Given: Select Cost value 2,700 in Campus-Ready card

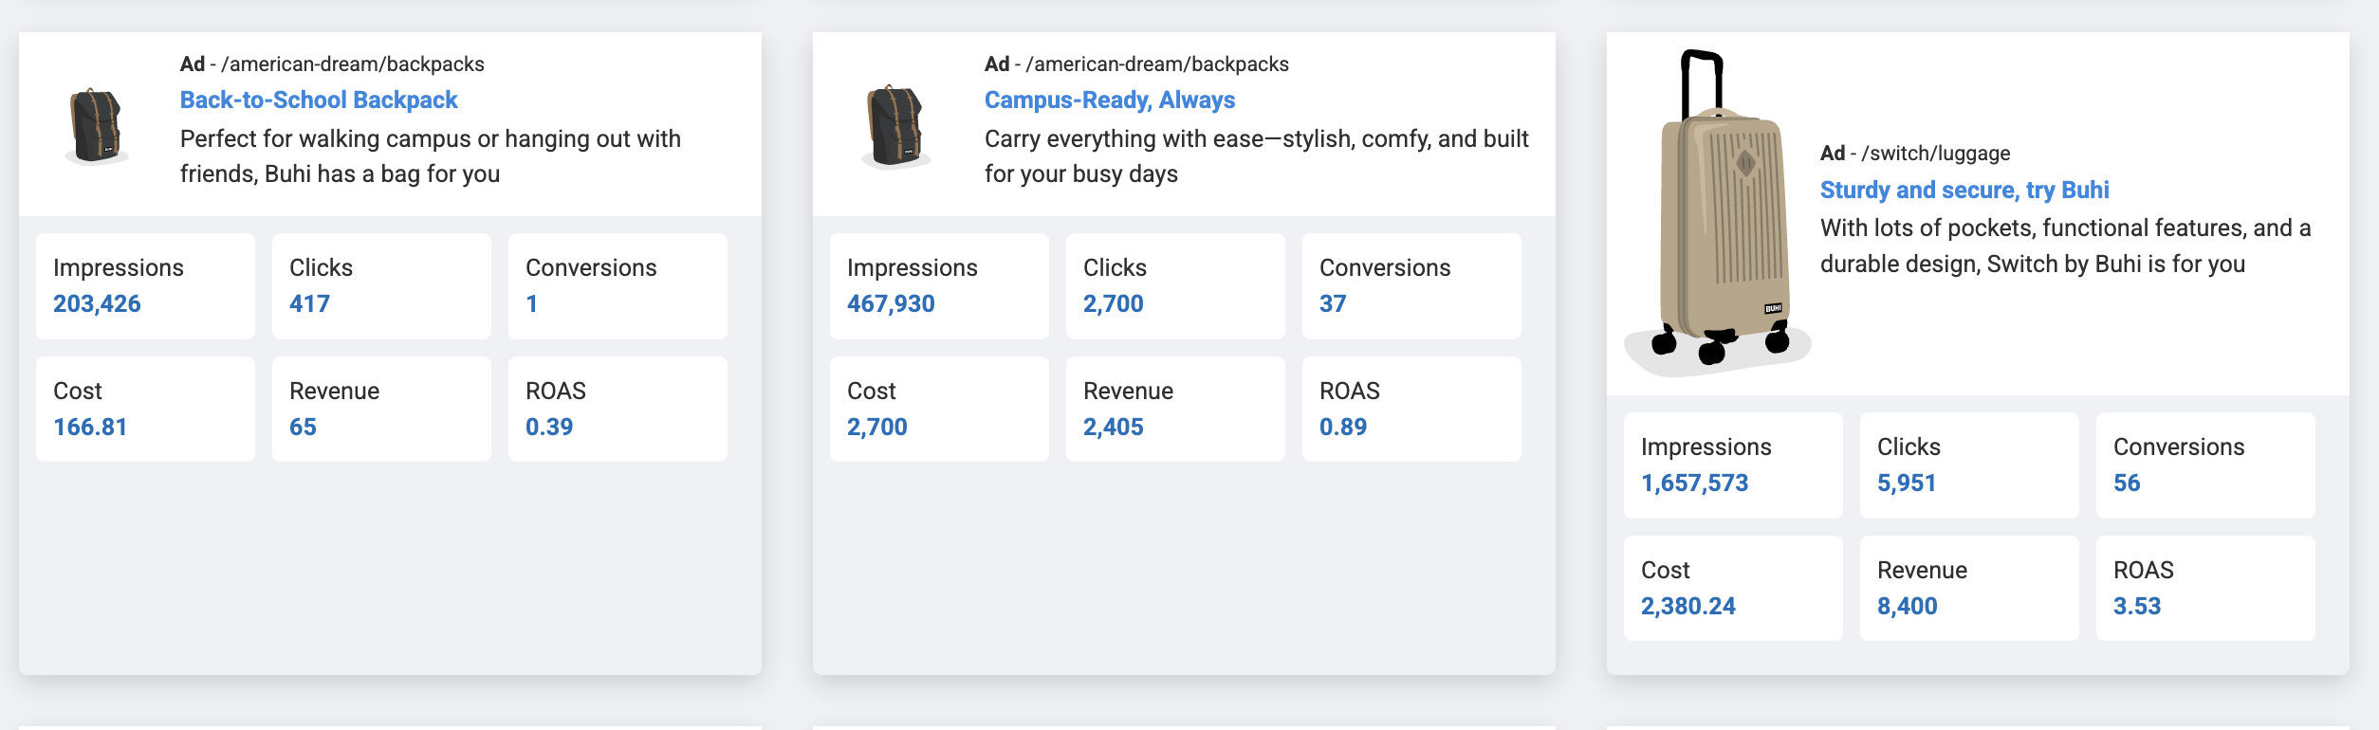Looking at the screenshot, I should tap(877, 428).
